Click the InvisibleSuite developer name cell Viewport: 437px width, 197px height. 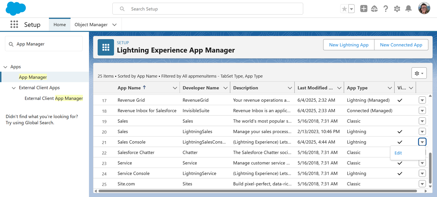[196, 111]
